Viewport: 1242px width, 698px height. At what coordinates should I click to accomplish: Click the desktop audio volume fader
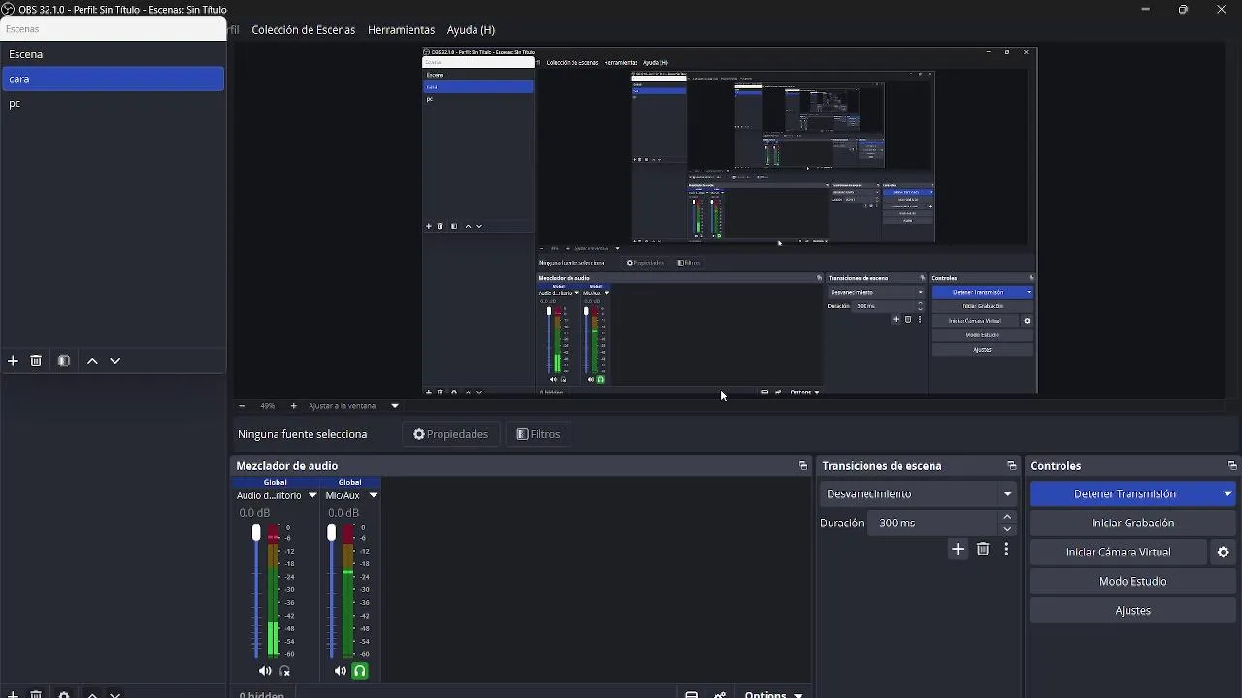pos(256,533)
